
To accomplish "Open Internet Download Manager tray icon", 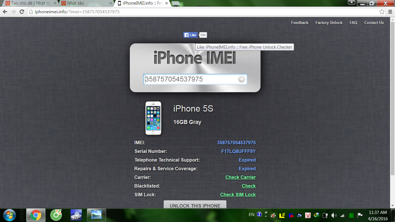I will point(317,215).
